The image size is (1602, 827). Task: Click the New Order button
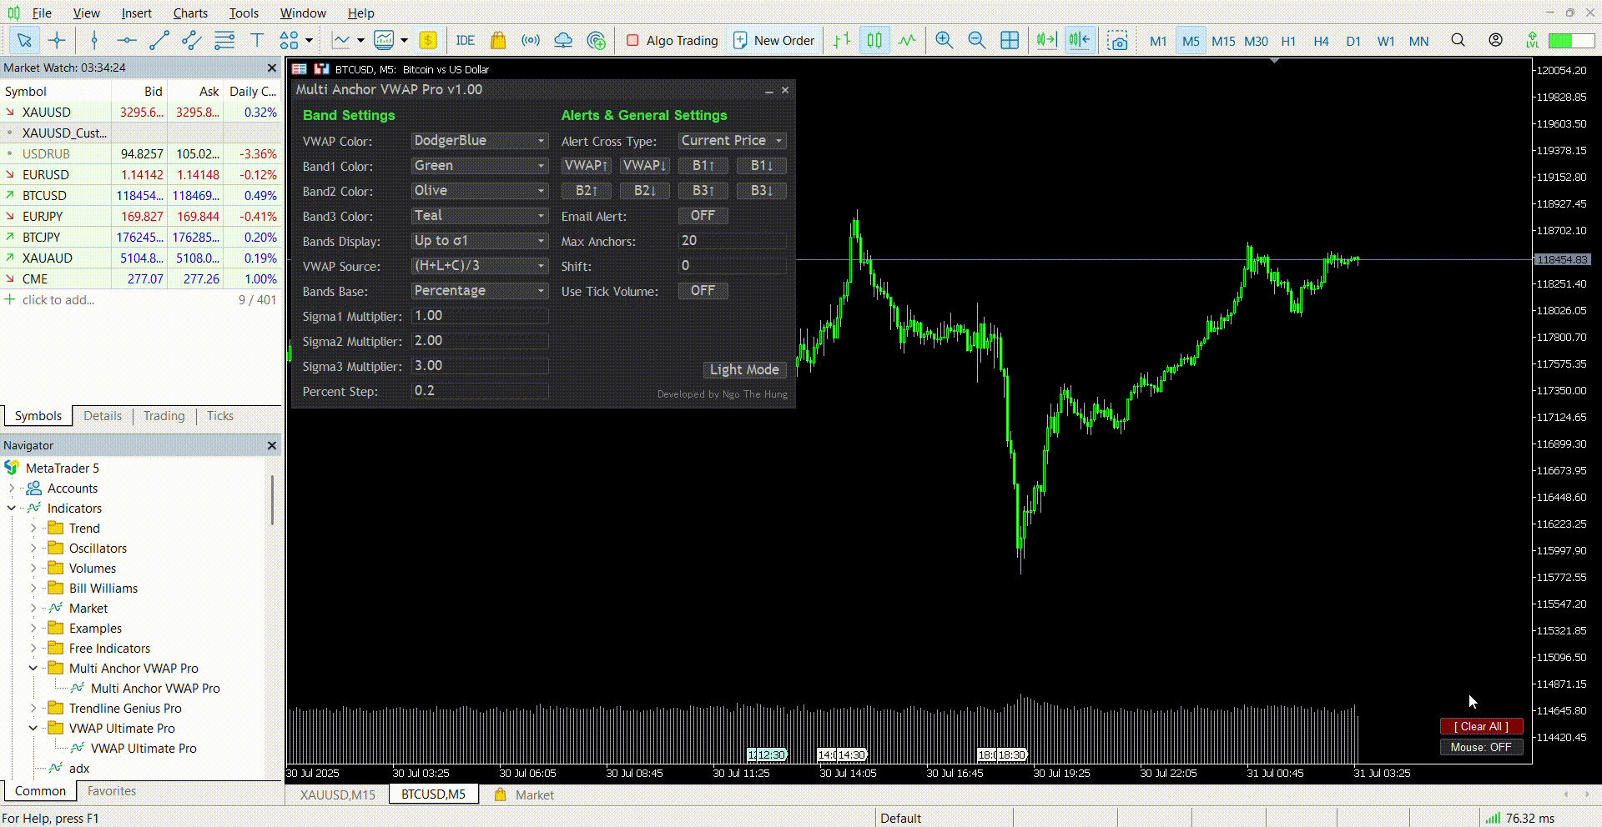(x=773, y=40)
